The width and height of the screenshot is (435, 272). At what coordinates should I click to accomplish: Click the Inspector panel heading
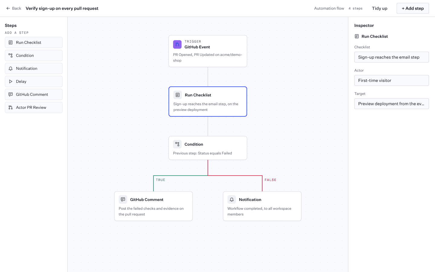pos(364,25)
